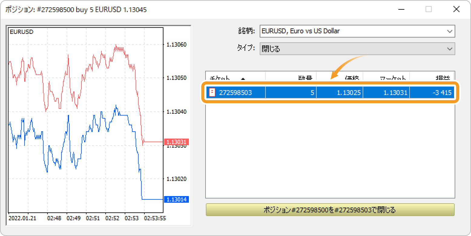Close the position dialog window

pyautogui.click(x=456, y=9)
